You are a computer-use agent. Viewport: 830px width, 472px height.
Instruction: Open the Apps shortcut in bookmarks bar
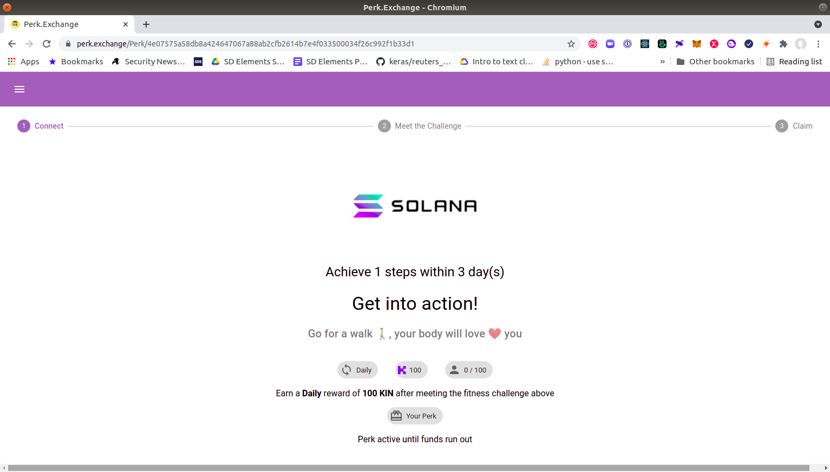click(24, 62)
